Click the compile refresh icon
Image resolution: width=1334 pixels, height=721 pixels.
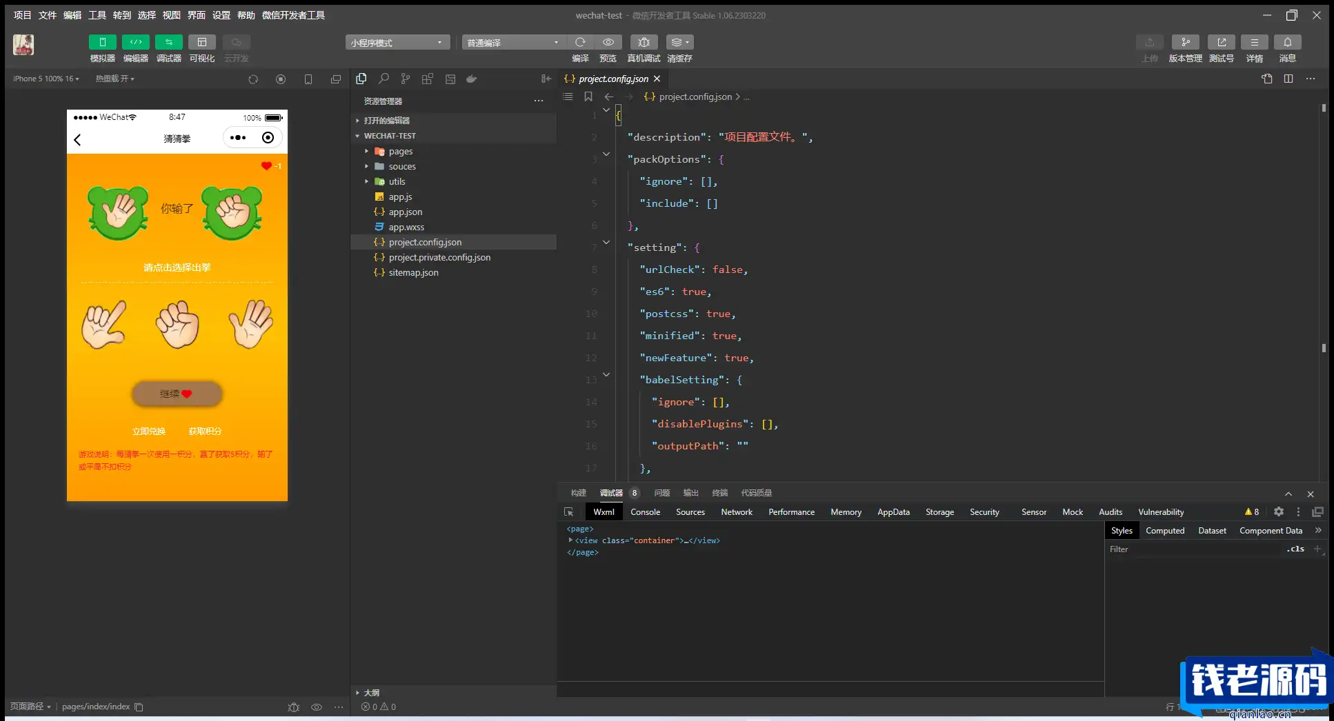pos(580,42)
